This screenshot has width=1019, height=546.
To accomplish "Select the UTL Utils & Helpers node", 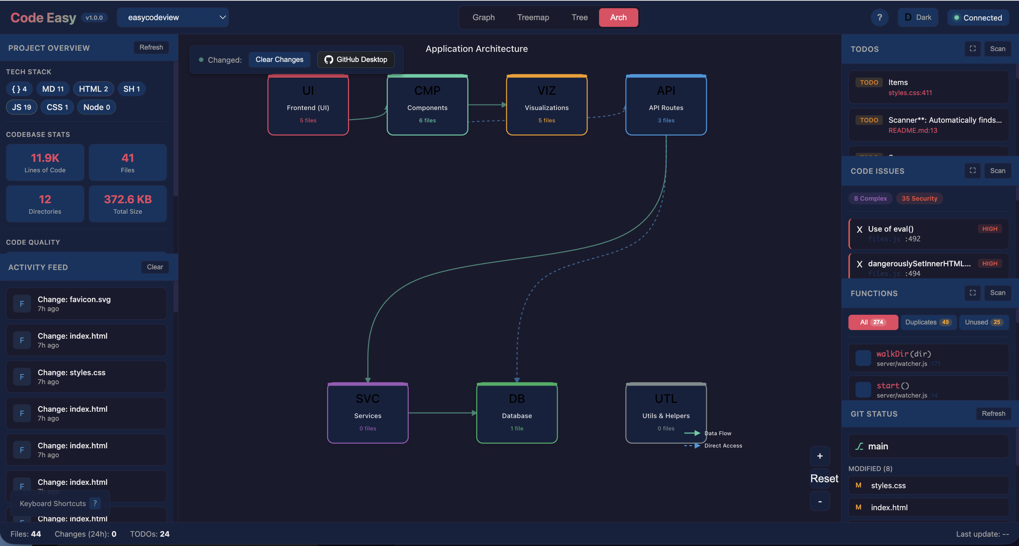I will (x=666, y=413).
